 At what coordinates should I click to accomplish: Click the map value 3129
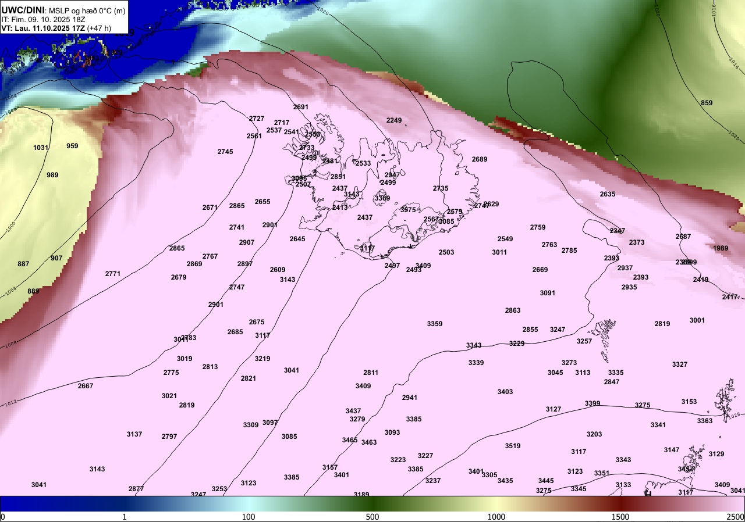(716, 454)
